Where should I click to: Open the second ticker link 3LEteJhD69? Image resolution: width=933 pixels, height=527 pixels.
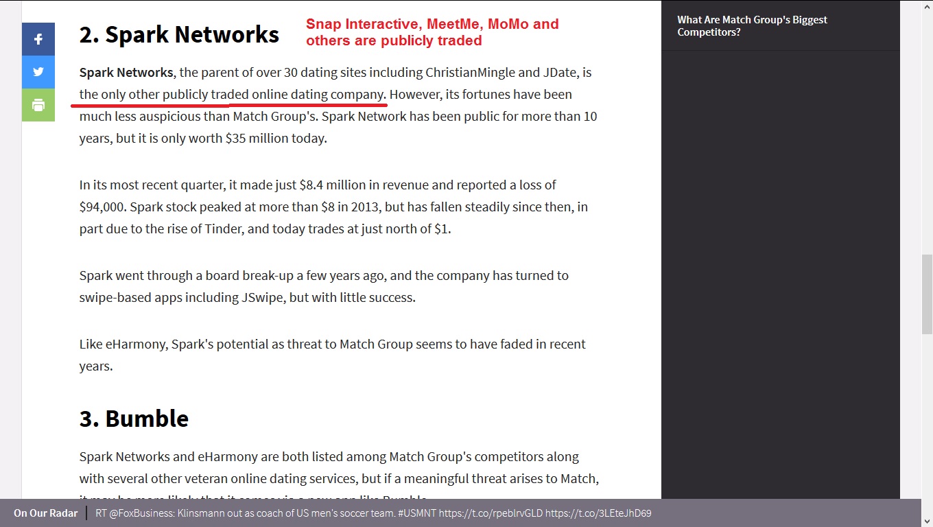[x=598, y=513]
